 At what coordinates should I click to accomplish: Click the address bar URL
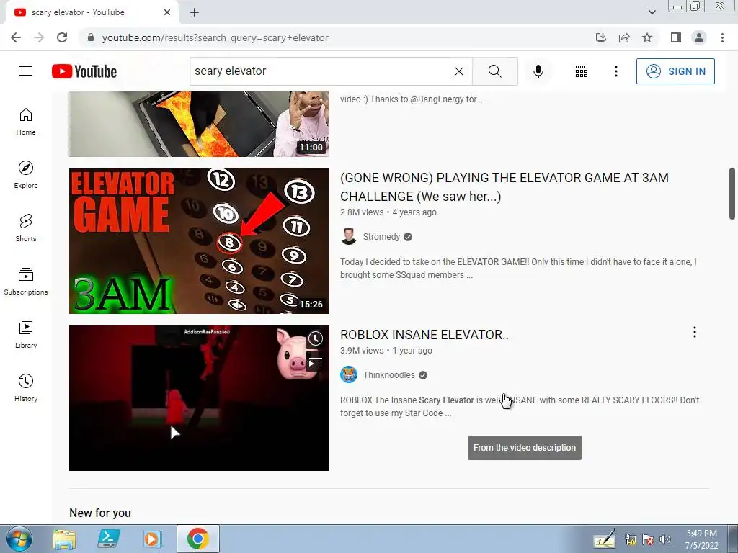tap(215, 37)
